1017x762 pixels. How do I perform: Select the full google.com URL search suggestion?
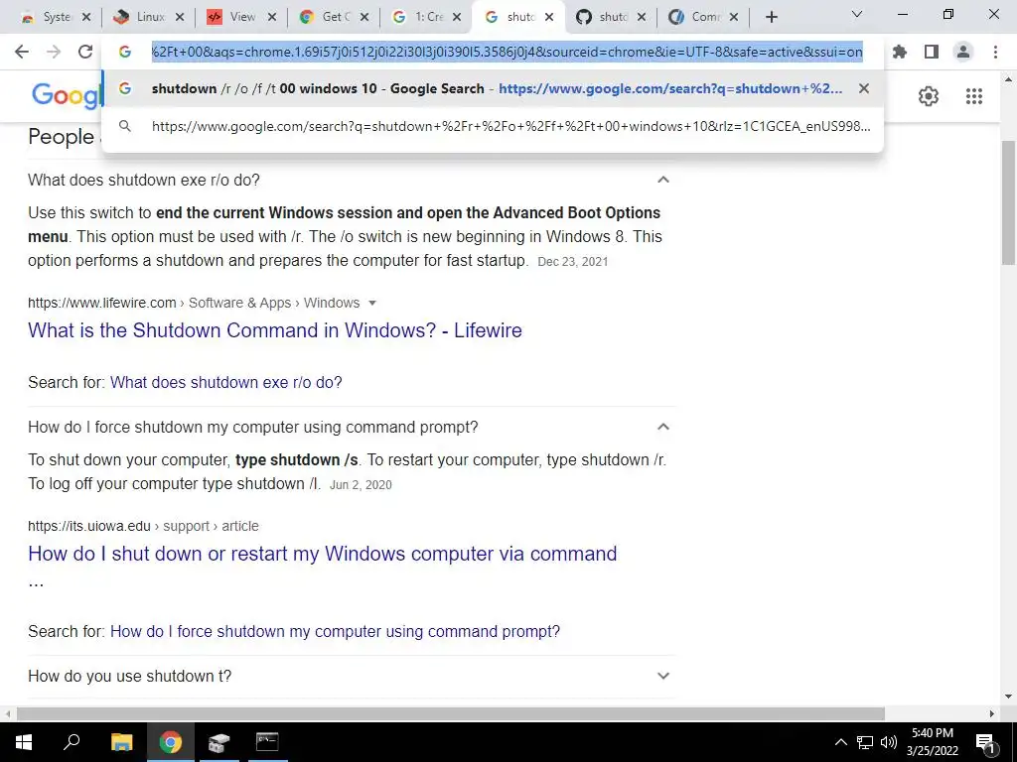click(x=493, y=126)
